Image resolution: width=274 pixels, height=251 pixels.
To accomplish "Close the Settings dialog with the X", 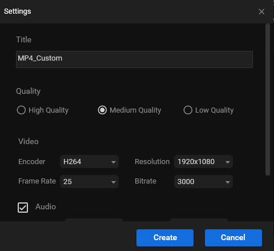I will coord(261,11).
